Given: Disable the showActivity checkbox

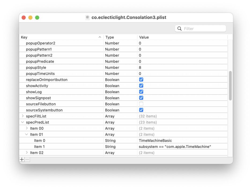Looking at the screenshot, I should (141, 85).
